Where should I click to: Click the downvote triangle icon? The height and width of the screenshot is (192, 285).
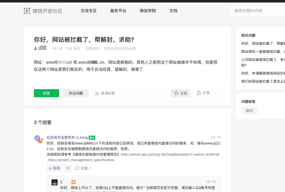tap(68, 168)
